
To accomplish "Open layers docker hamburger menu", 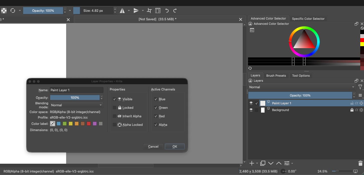I will [x=360, y=96].
